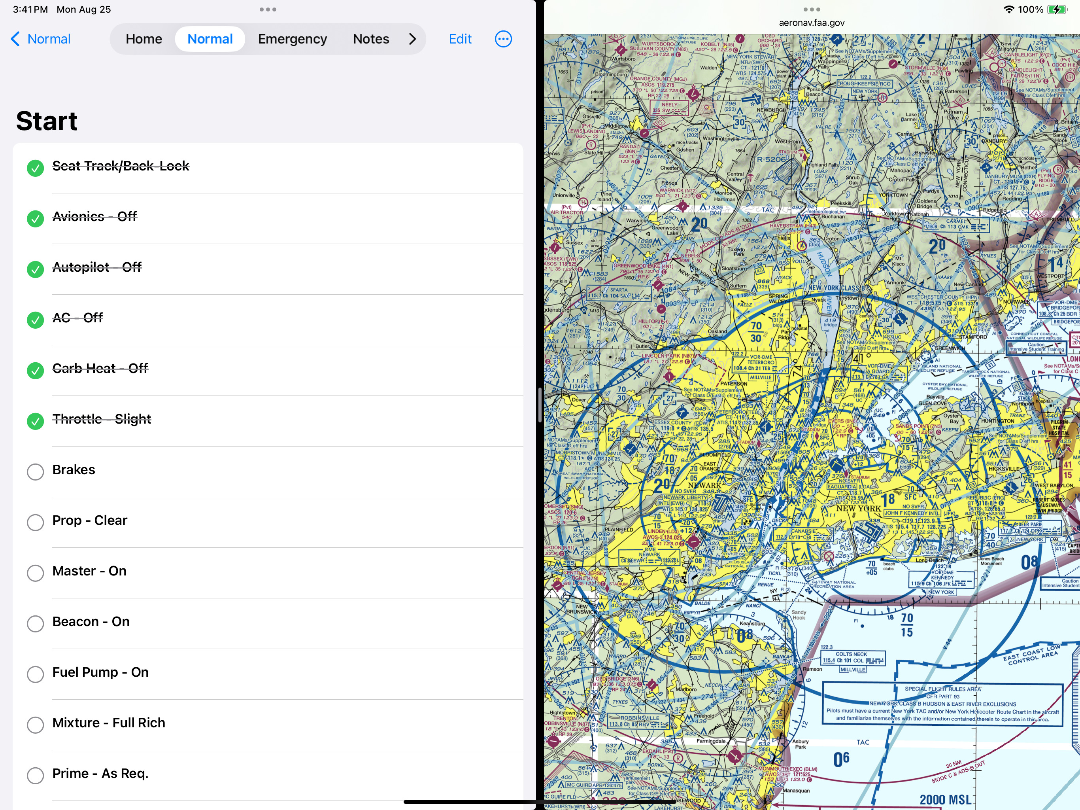Image resolution: width=1080 pixels, height=810 pixels.
Task: Tap the Edit button
Action: pos(460,39)
